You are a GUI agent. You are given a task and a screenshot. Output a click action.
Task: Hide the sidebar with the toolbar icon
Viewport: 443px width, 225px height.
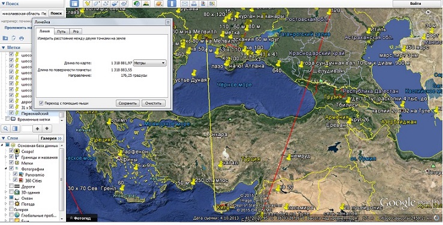(74, 4)
